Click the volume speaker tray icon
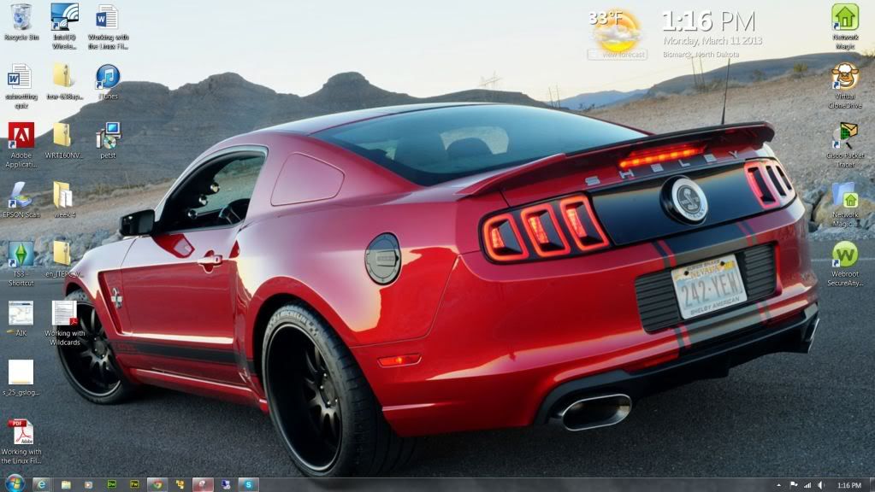This screenshot has height=492, width=875. click(x=821, y=484)
